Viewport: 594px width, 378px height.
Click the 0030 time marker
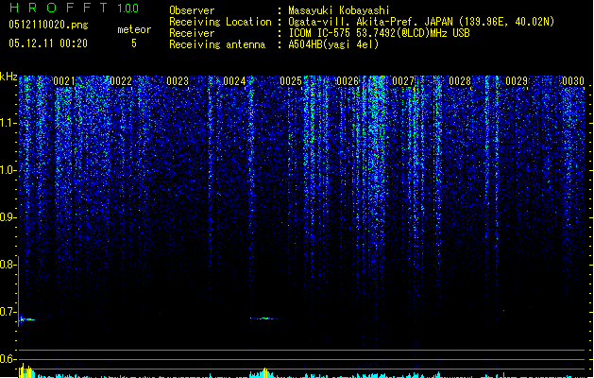pyautogui.click(x=573, y=81)
